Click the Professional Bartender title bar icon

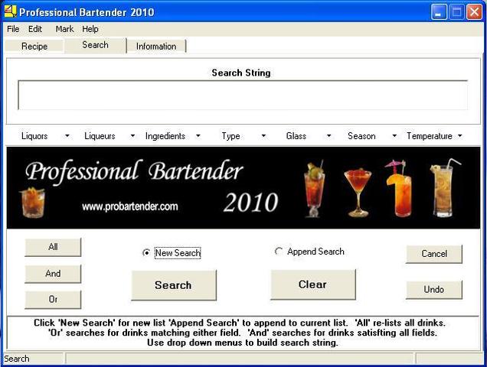[x=10, y=11]
